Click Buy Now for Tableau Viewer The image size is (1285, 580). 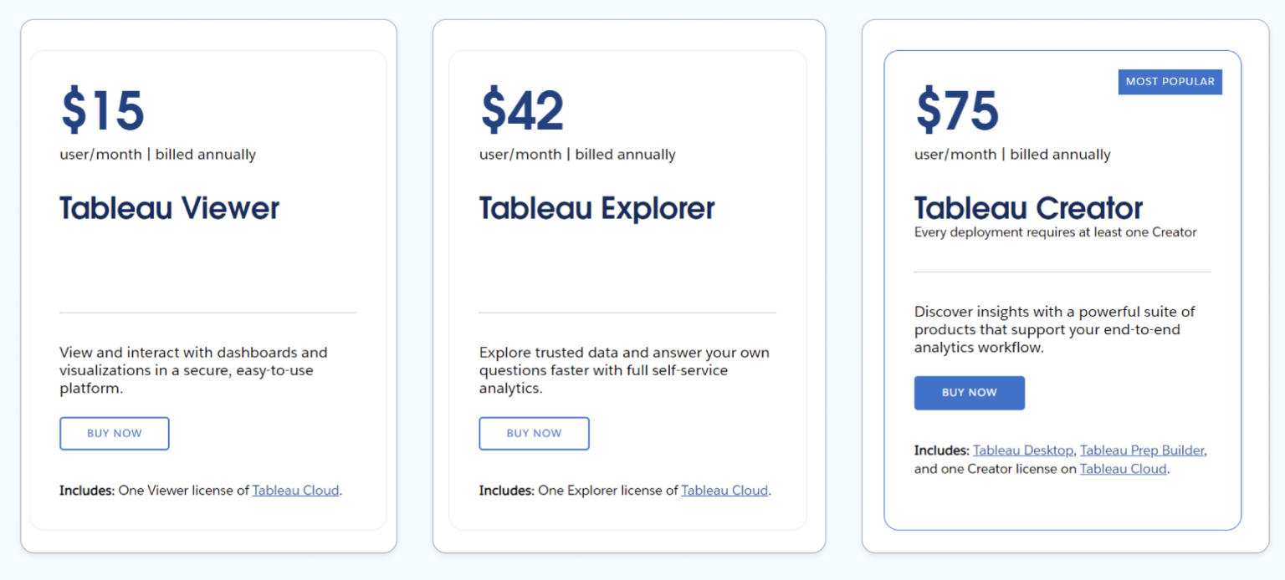[114, 433]
